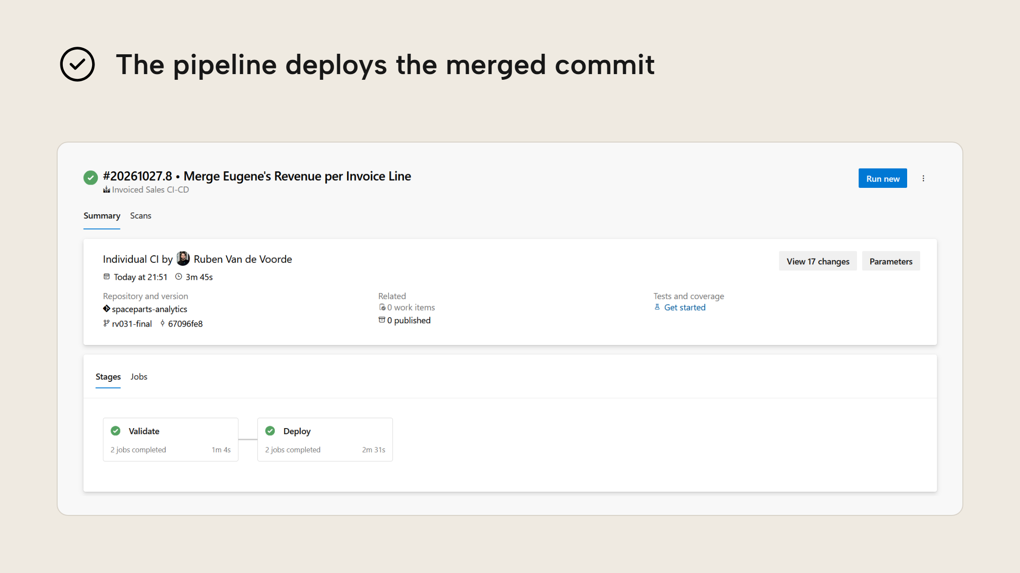This screenshot has width=1020, height=573.
Task: Click the Validate stage success icon
Action: pos(116,431)
